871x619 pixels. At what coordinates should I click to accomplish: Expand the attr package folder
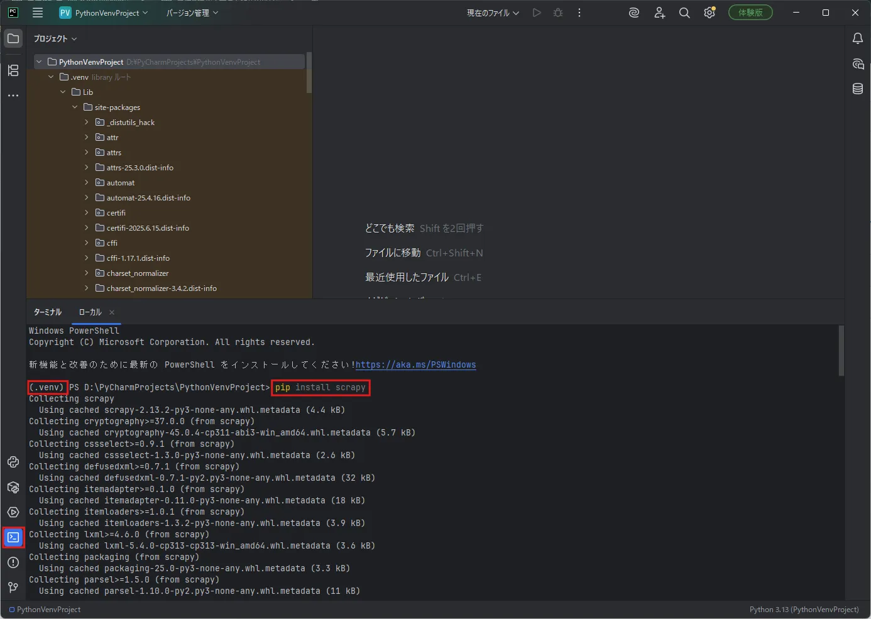click(x=87, y=137)
